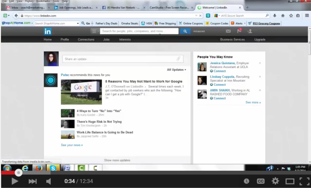311x188 pixels.
Task: Click the blue LinkedIn search magnifier button
Action: 185,31
